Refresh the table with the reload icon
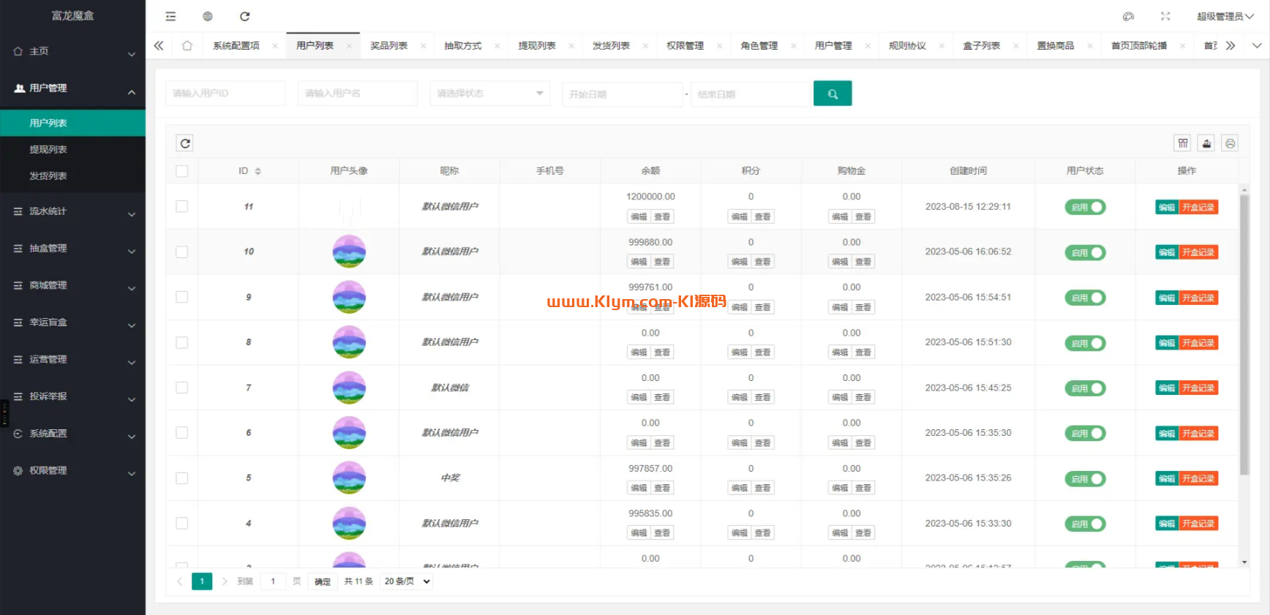1270x615 pixels. click(x=185, y=143)
